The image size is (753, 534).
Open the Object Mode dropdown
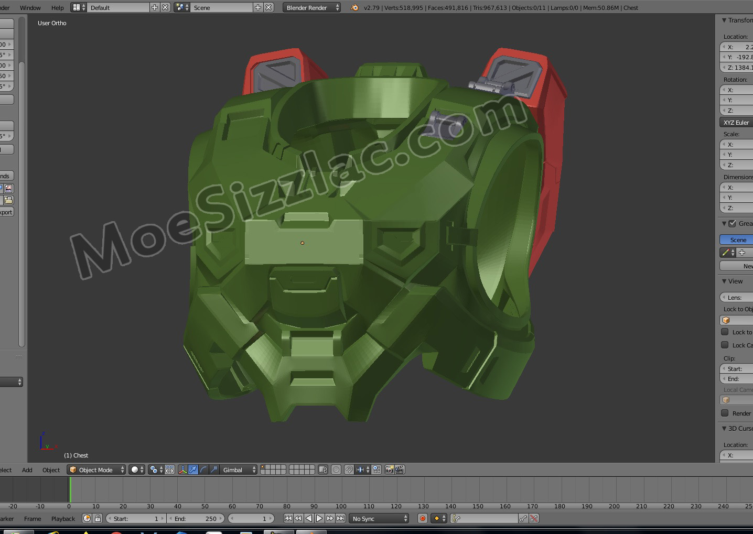pos(96,470)
